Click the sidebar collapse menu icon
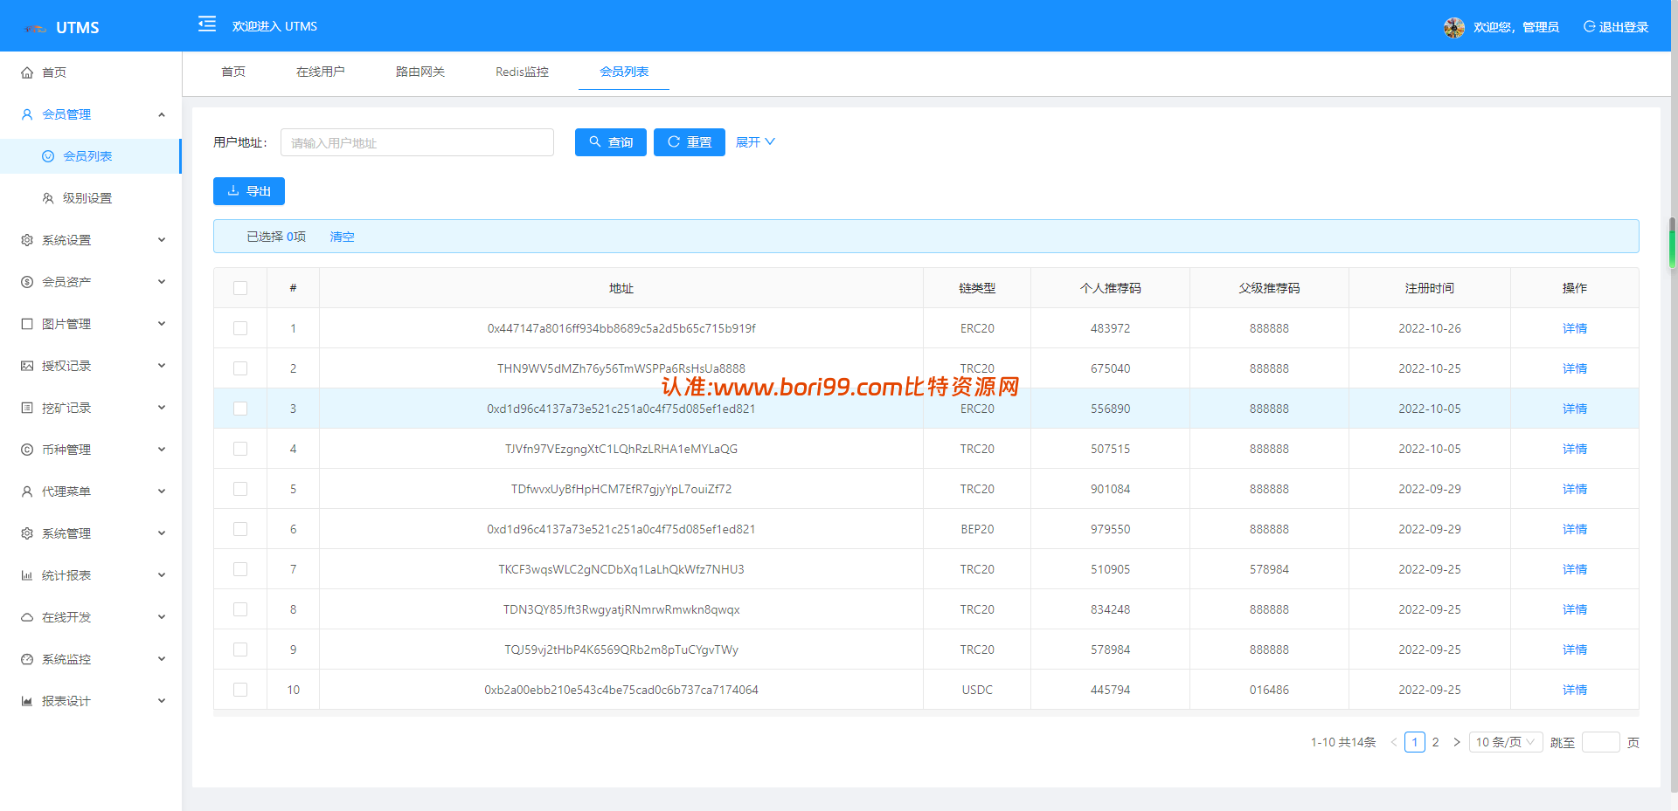1678x811 pixels. point(207,24)
